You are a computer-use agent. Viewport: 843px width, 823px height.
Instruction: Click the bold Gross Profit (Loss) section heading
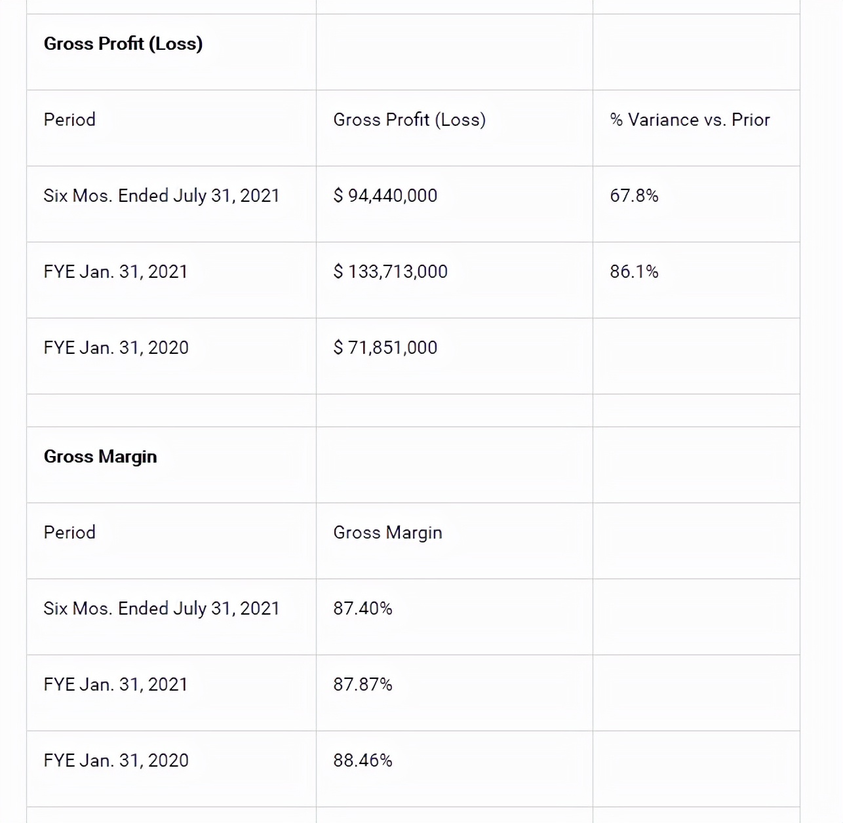coord(123,44)
